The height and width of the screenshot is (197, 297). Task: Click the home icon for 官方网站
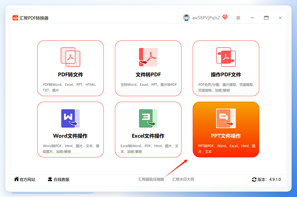point(16,179)
